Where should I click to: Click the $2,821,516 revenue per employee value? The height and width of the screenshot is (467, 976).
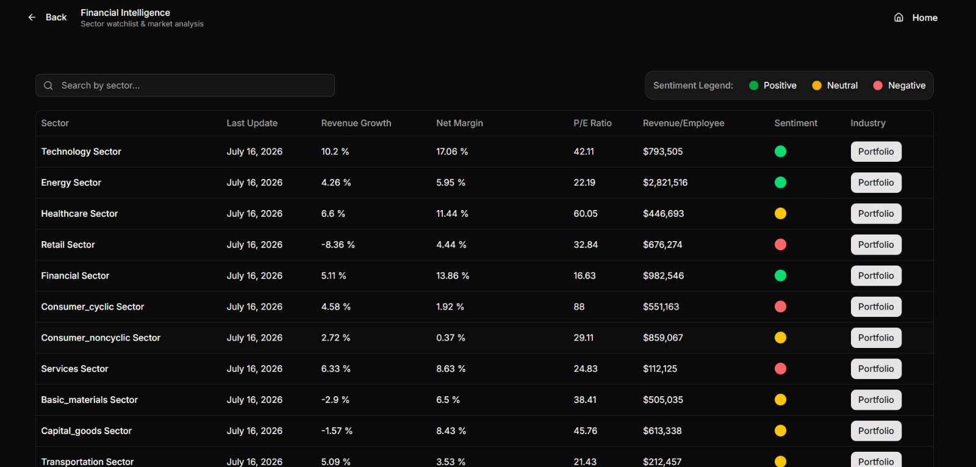(x=665, y=183)
